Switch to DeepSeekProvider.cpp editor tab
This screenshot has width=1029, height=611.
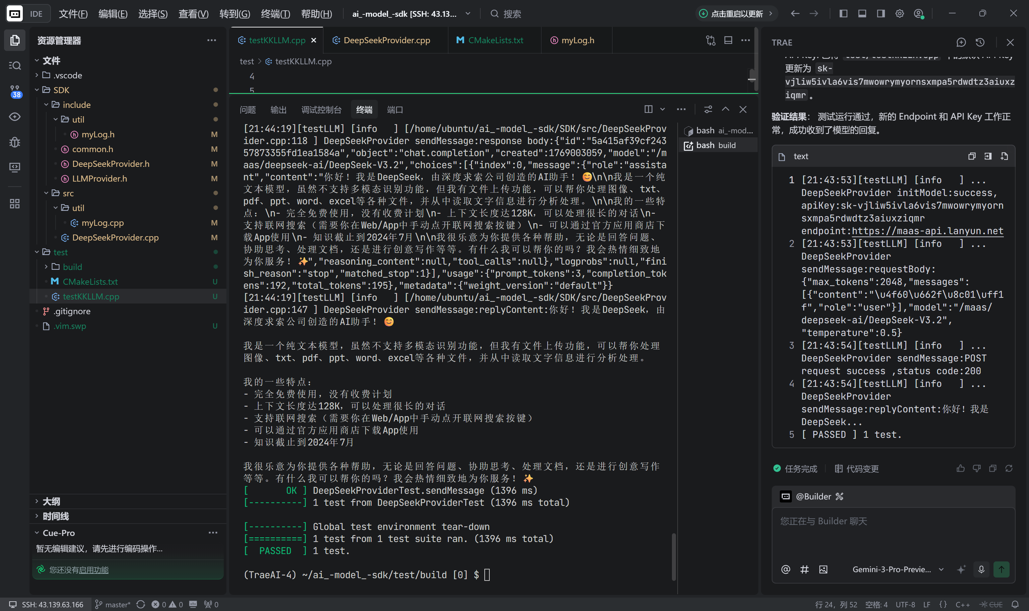(386, 40)
